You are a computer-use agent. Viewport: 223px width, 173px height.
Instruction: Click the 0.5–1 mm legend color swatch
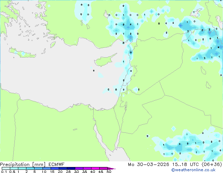pyautogui.click(x=14, y=168)
